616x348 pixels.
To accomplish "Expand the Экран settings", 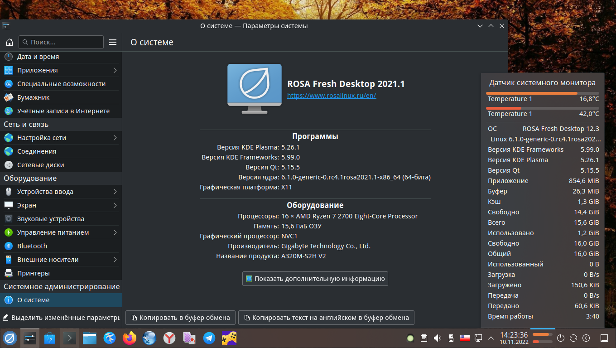I will tap(115, 205).
